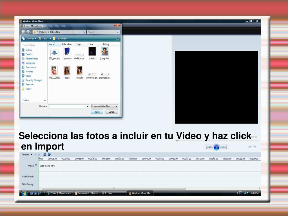Screen dimensions: 288x216
Task: Click Pictures in the address path
Action: point(43,32)
